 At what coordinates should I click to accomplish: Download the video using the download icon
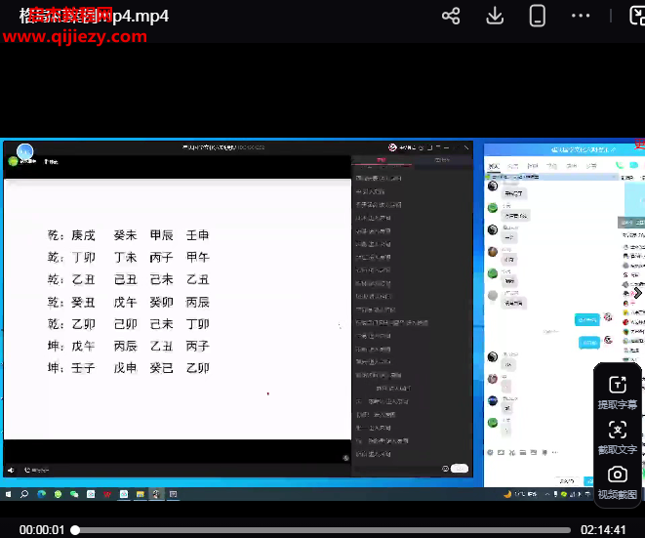coord(495,16)
